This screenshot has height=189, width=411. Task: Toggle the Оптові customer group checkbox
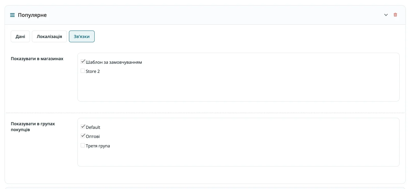tap(83, 136)
